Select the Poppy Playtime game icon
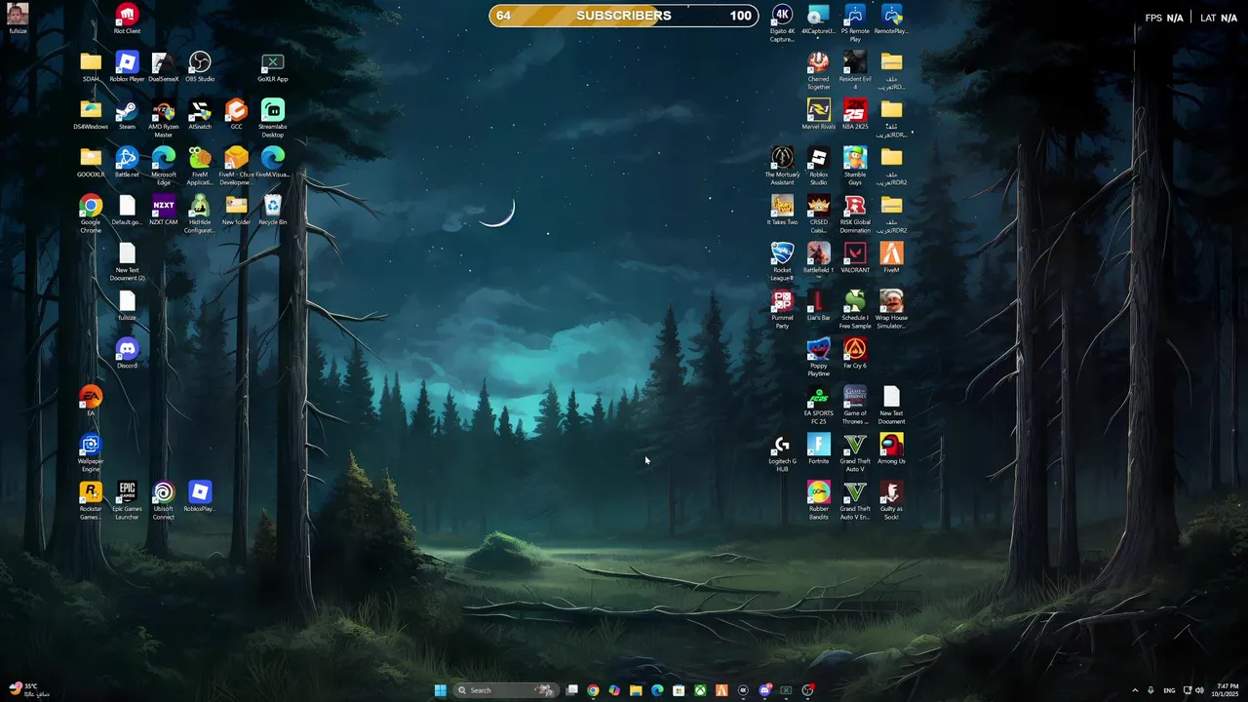 [819, 358]
